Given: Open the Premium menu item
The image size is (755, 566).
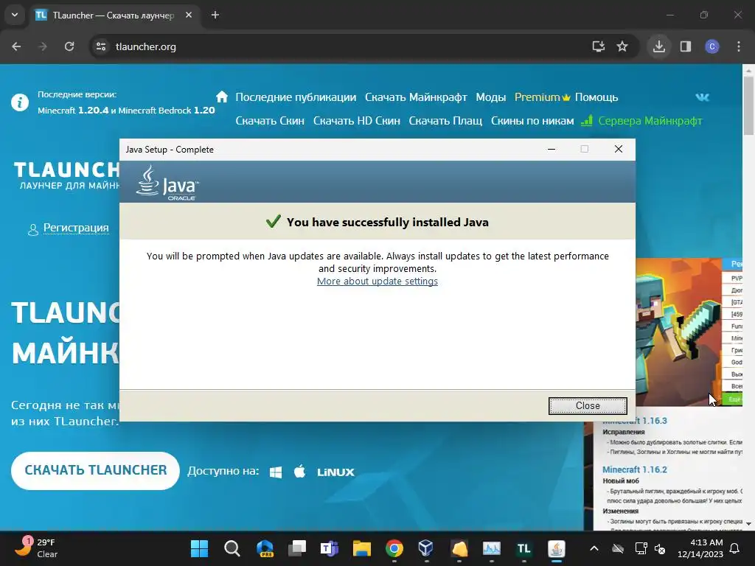Looking at the screenshot, I should tap(542, 97).
